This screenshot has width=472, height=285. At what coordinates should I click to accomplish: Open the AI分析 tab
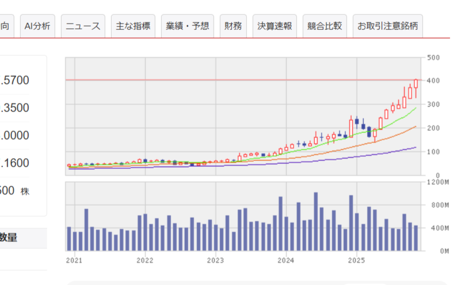(37, 26)
